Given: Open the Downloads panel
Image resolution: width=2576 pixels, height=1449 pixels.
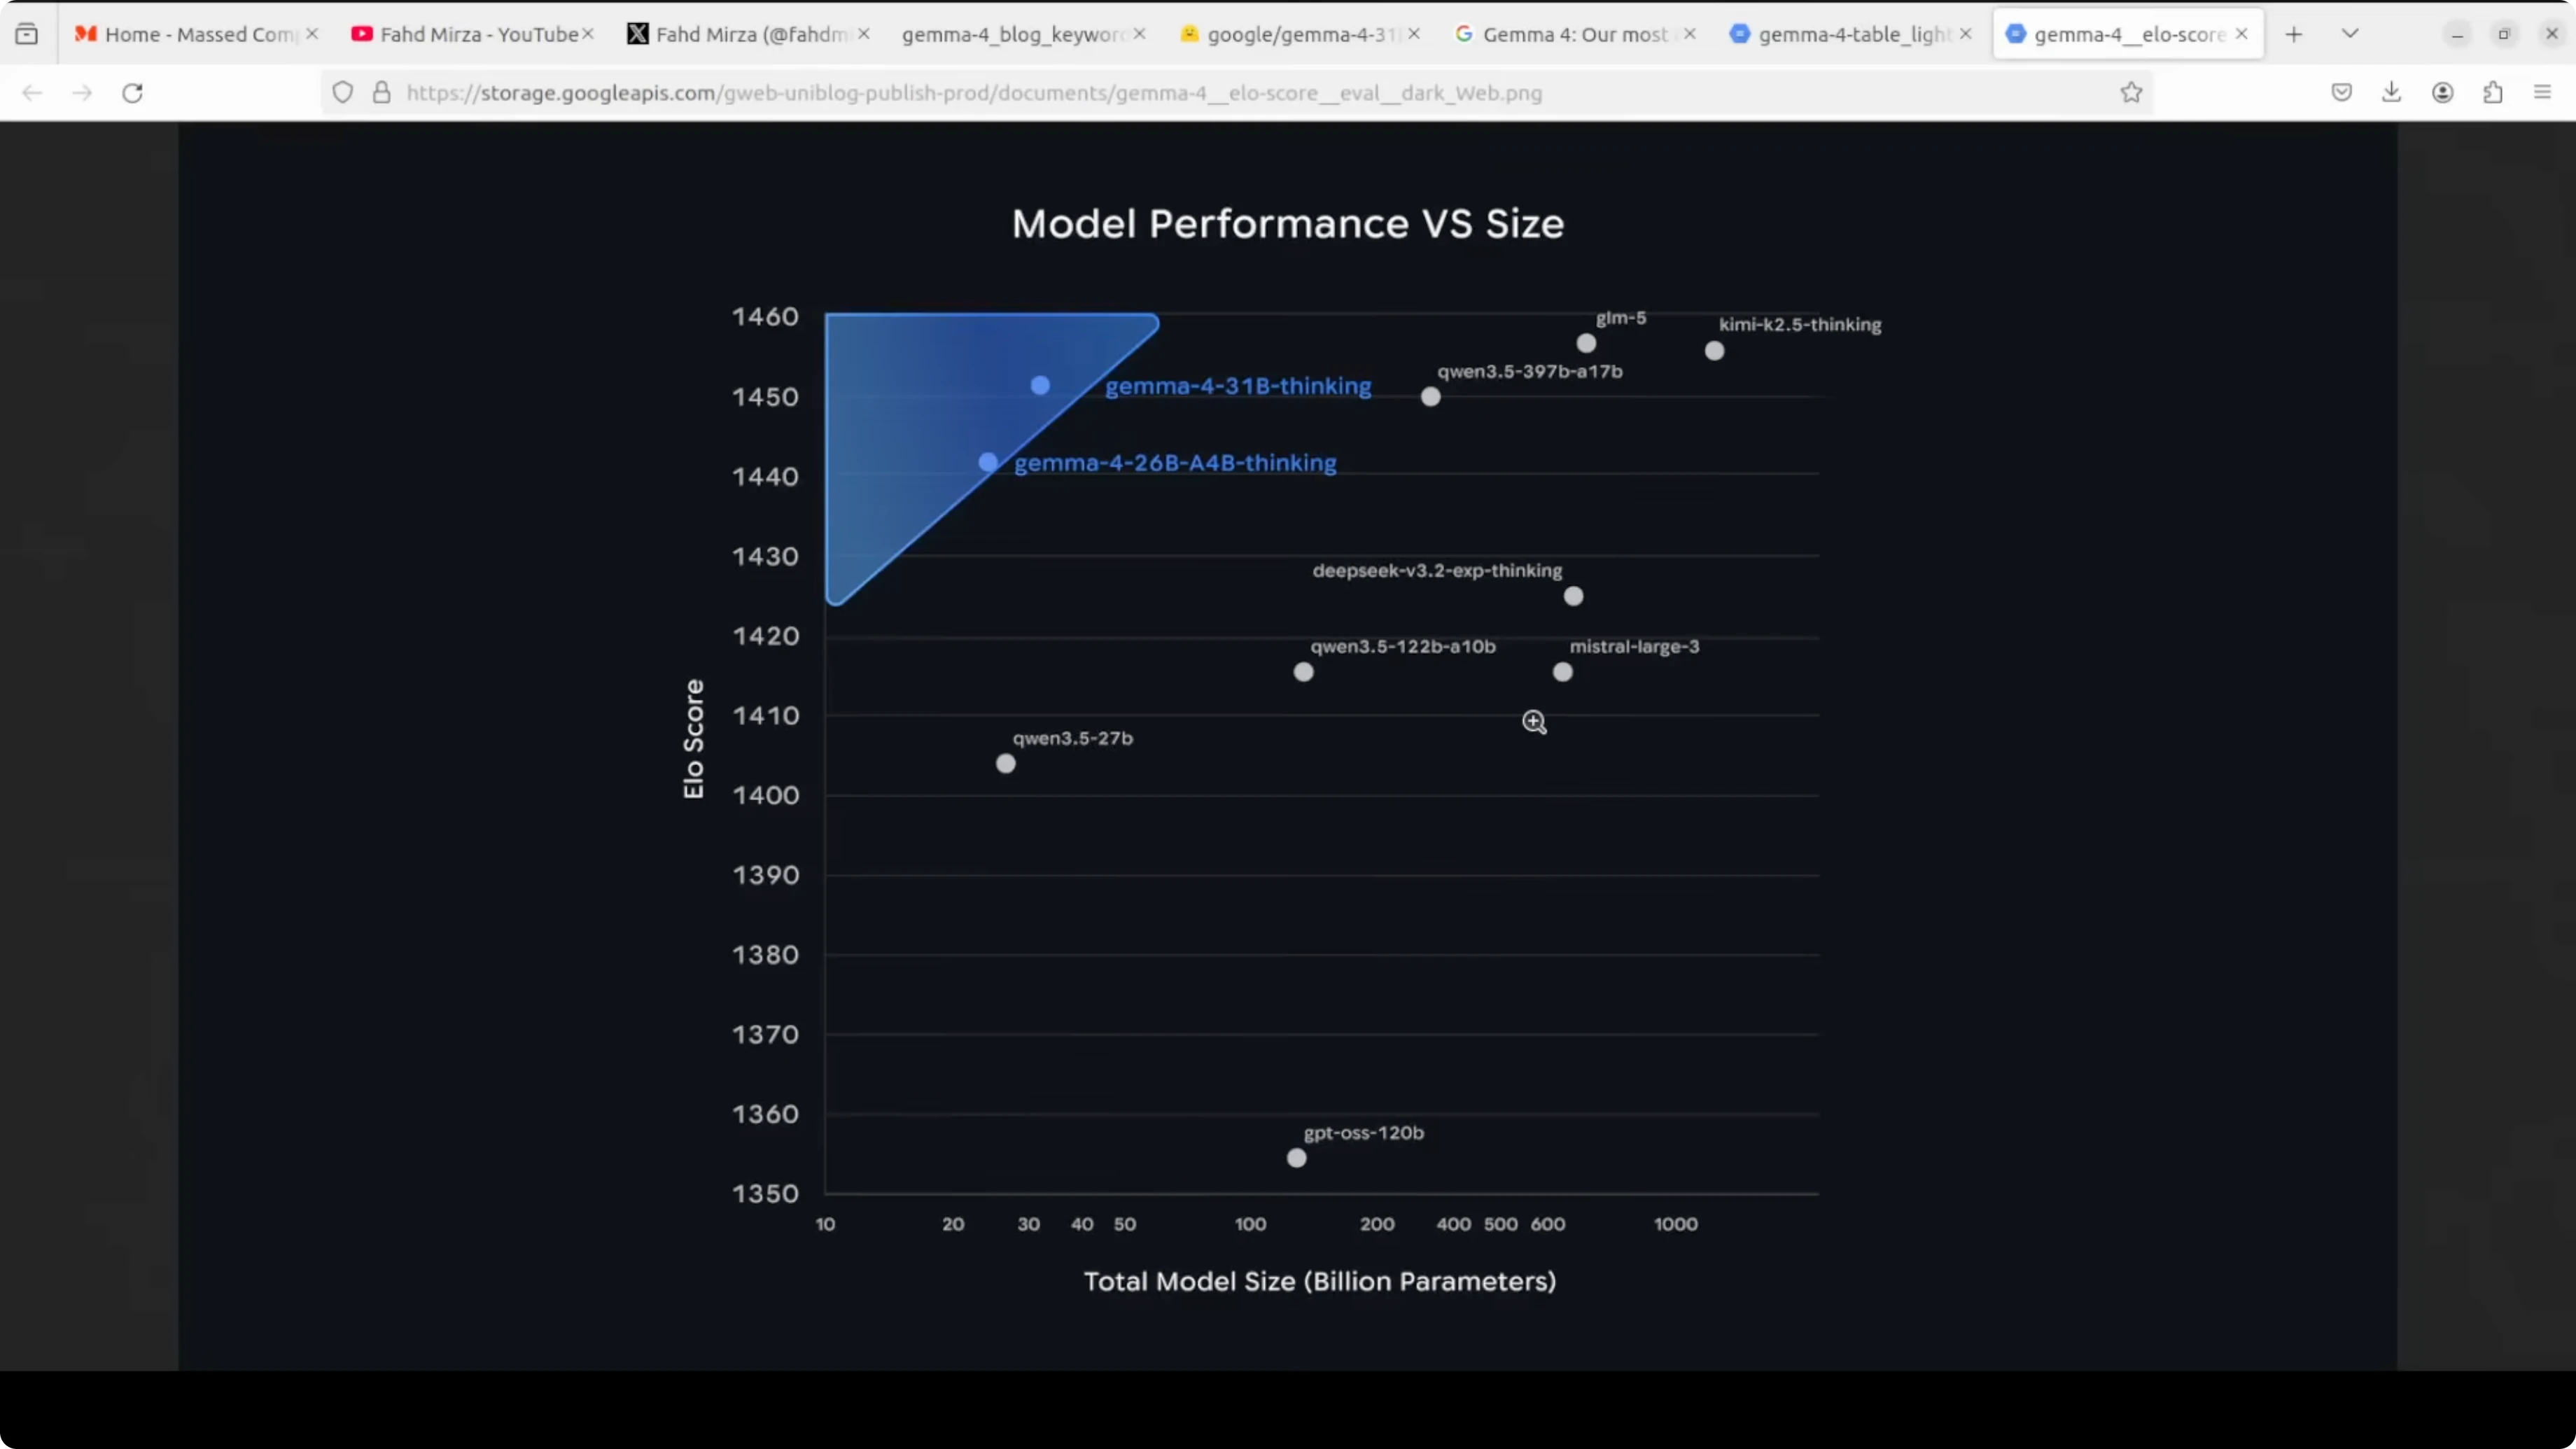Looking at the screenshot, I should click(x=2391, y=93).
